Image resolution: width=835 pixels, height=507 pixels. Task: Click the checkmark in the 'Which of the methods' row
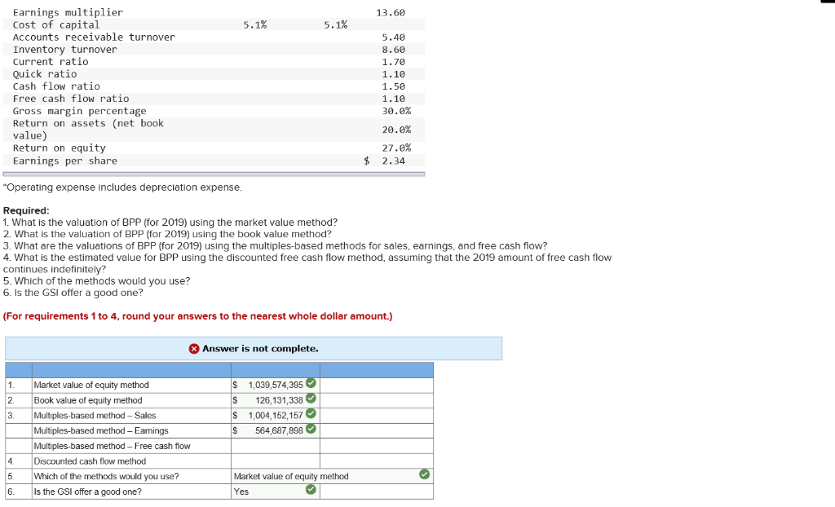coord(424,474)
